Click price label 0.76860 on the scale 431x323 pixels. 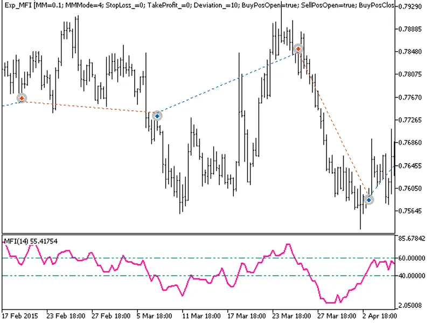(410, 143)
